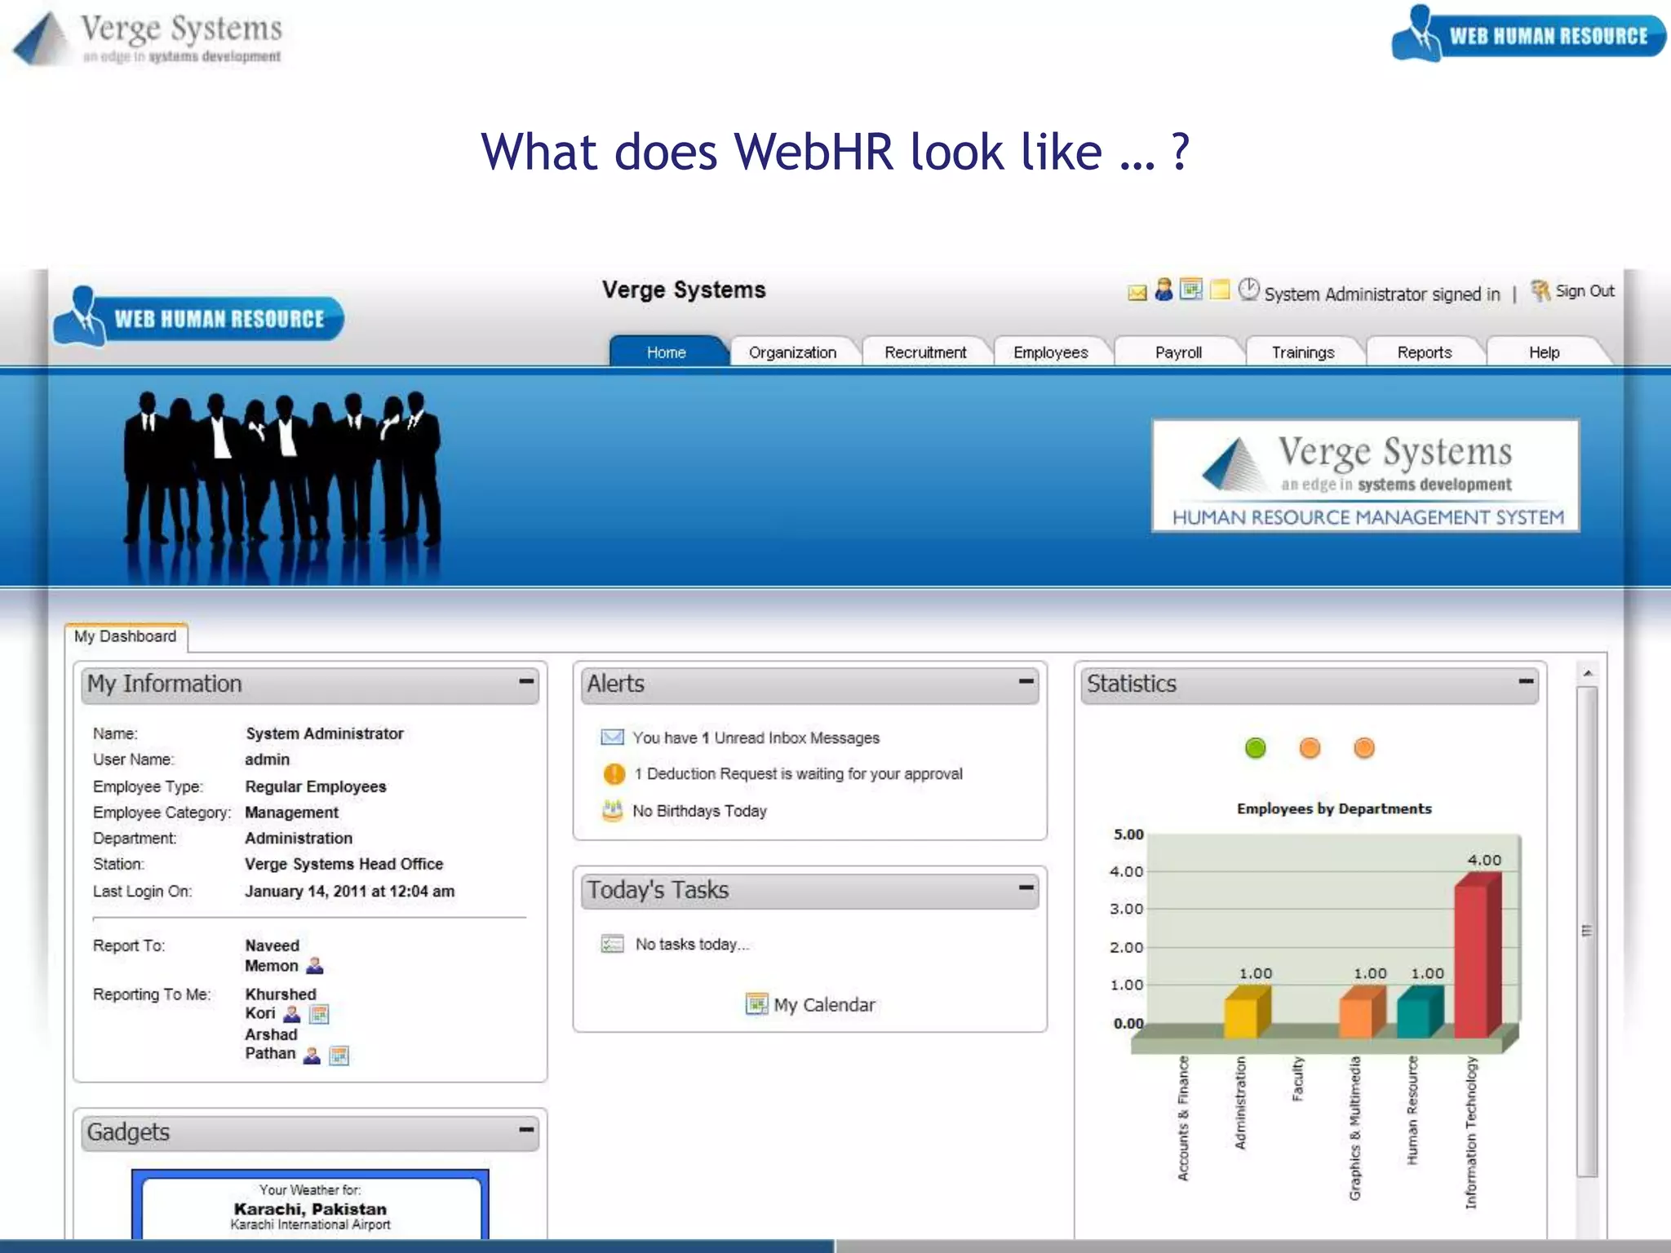The image size is (1671, 1253).
Task: Click the unread messages envelope icon
Action: coord(612,737)
